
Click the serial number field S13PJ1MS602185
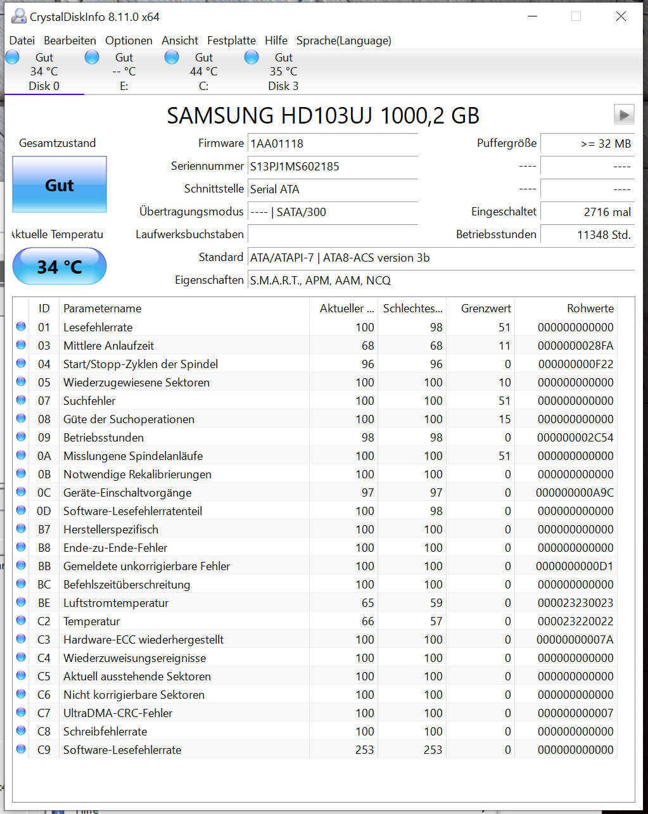[x=333, y=167]
